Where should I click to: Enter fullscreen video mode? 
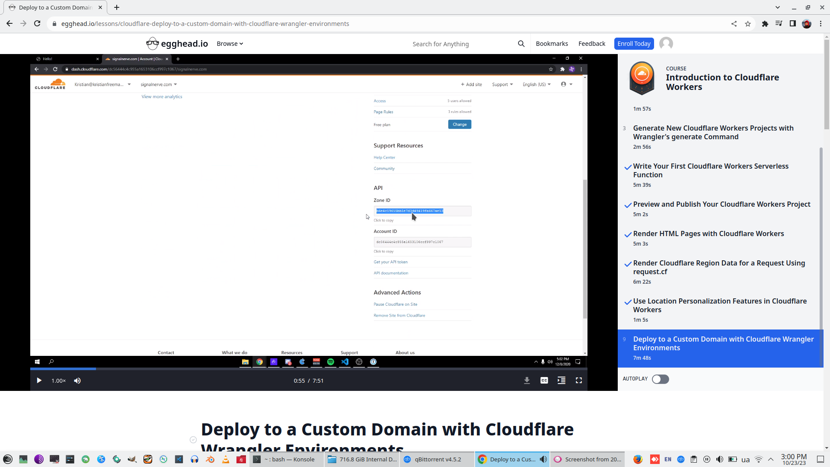[578, 381]
